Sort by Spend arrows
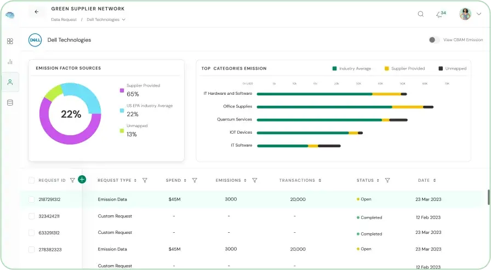Viewport: 491px width, 270px height. (x=185, y=181)
